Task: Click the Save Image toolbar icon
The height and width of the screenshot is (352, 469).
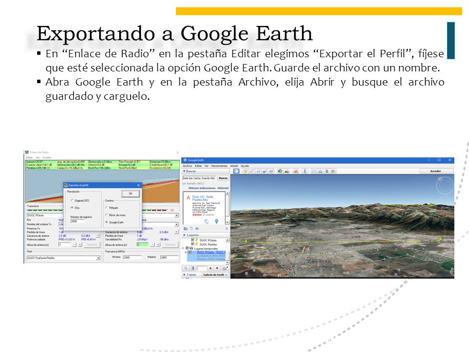Action: pyautogui.click(x=327, y=171)
